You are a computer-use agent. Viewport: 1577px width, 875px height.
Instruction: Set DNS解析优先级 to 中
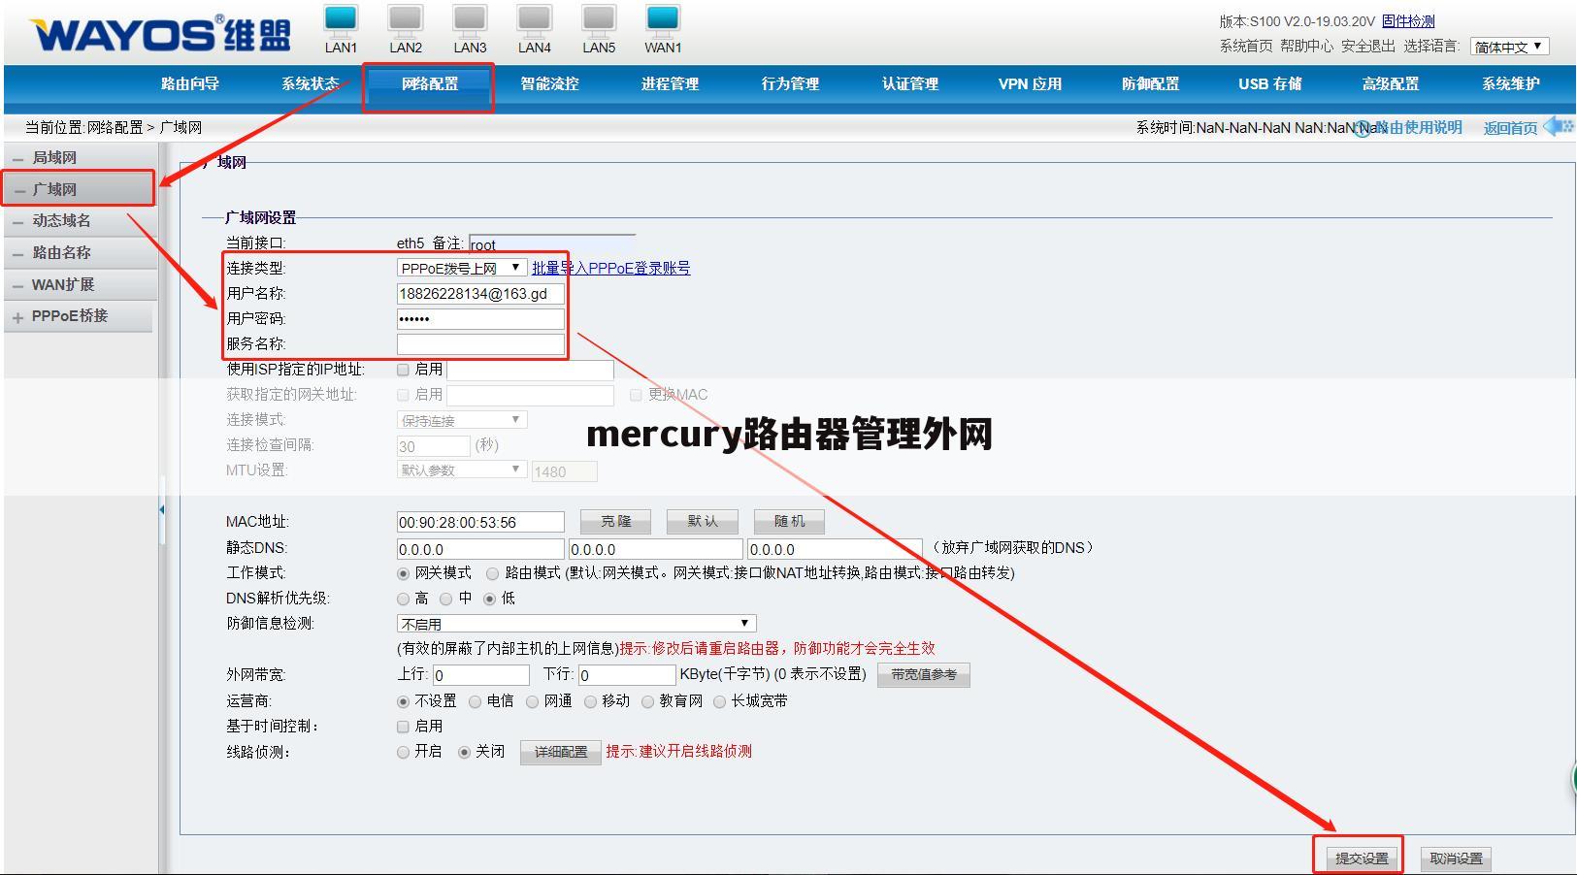pos(446,600)
